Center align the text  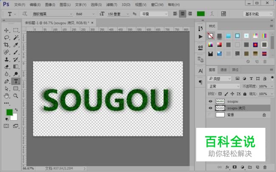[x=183, y=14]
